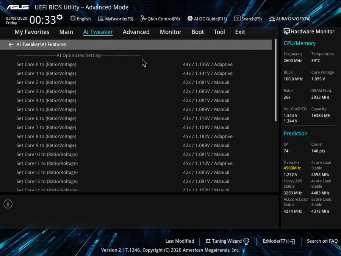Click Core11 value 45x / 1.170V / Adaptive
Image resolution: width=341 pixels, height=256 pixels.
coord(208,163)
